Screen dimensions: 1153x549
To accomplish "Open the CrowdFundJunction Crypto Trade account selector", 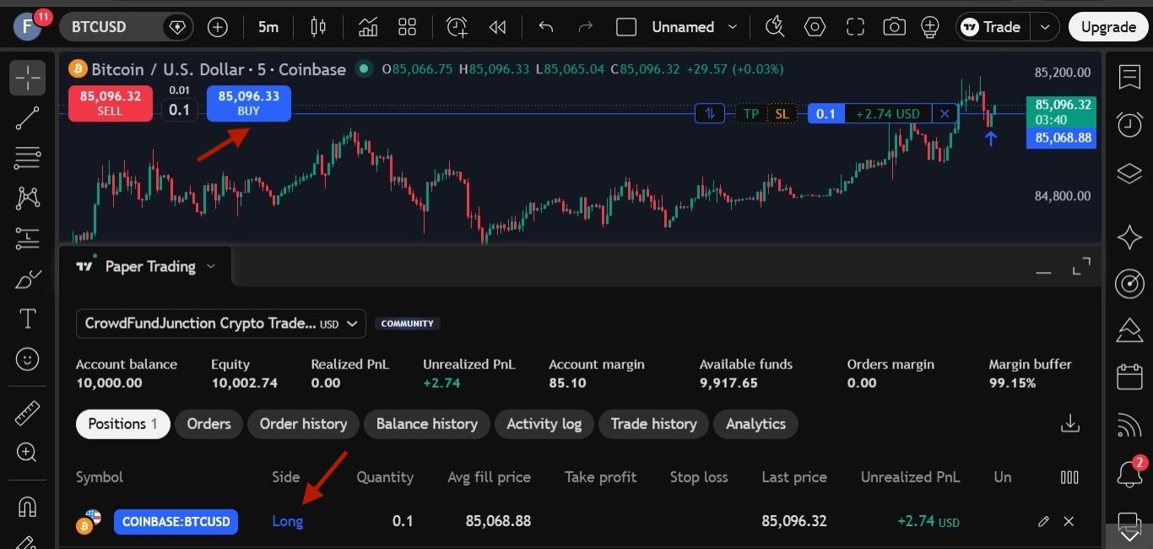I will pyautogui.click(x=221, y=323).
